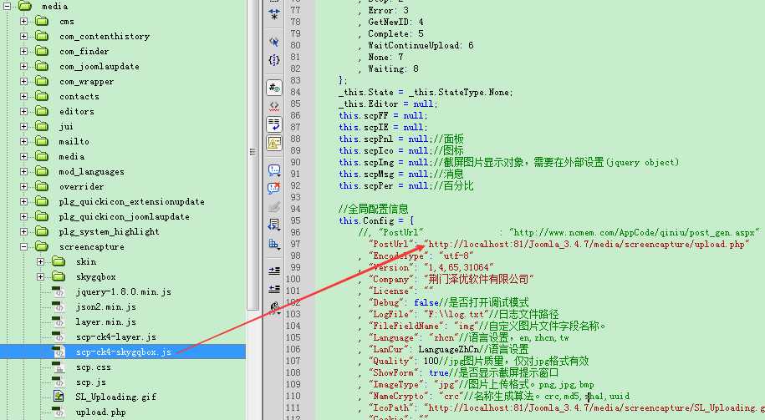Click "WaitContinueUpload: 6" in code
The image size is (765, 420).
click(421, 45)
